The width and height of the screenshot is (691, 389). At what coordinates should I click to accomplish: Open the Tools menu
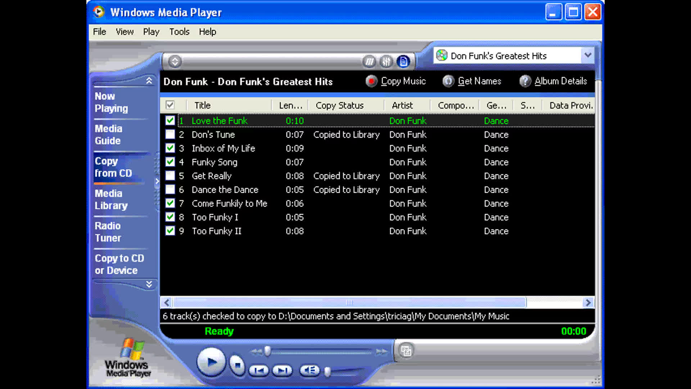click(x=179, y=32)
